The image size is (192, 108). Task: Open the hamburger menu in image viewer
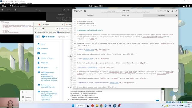(x=68, y=10)
